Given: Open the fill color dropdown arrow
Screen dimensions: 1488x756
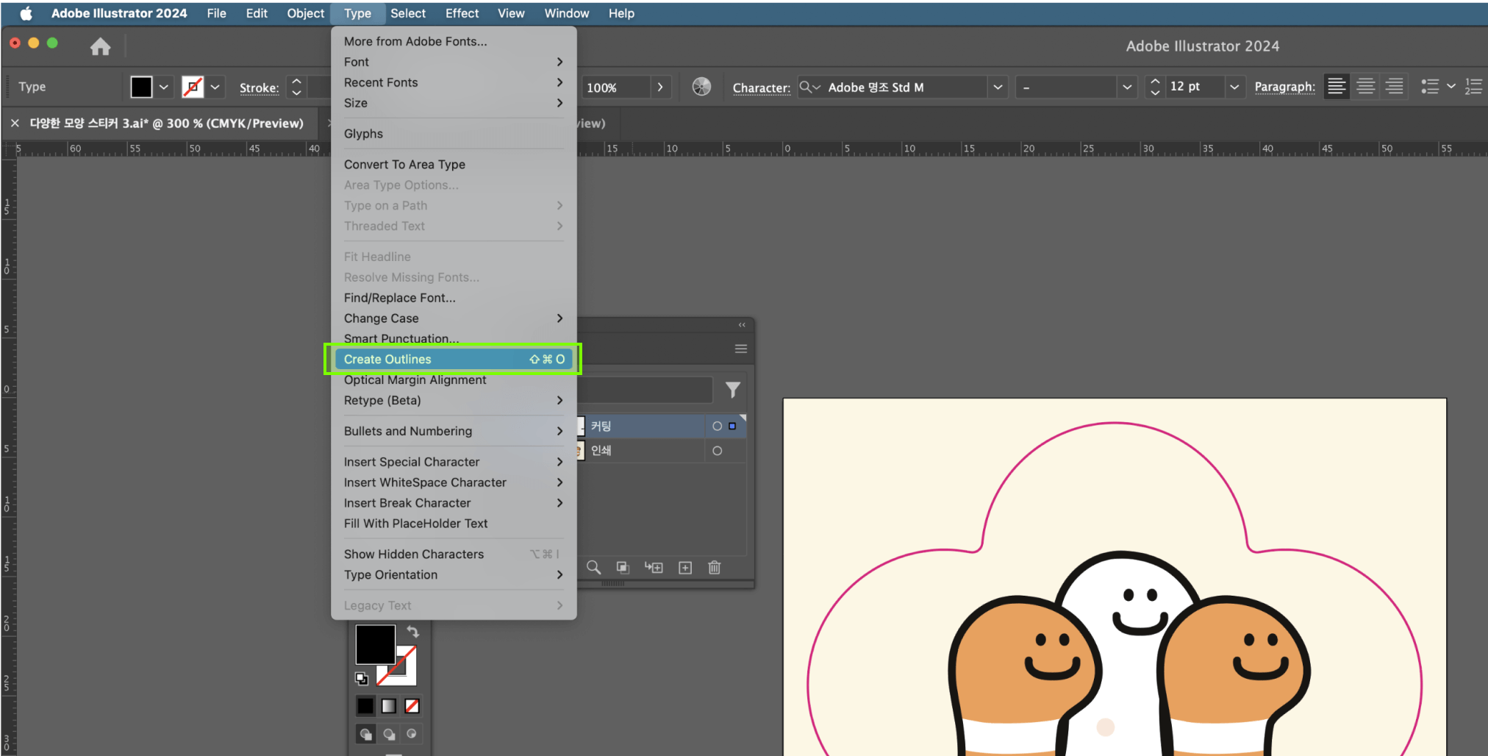Looking at the screenshot, I should (164, 87).
